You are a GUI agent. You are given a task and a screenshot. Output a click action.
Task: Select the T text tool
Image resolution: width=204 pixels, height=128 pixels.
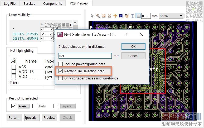point(133,16)
